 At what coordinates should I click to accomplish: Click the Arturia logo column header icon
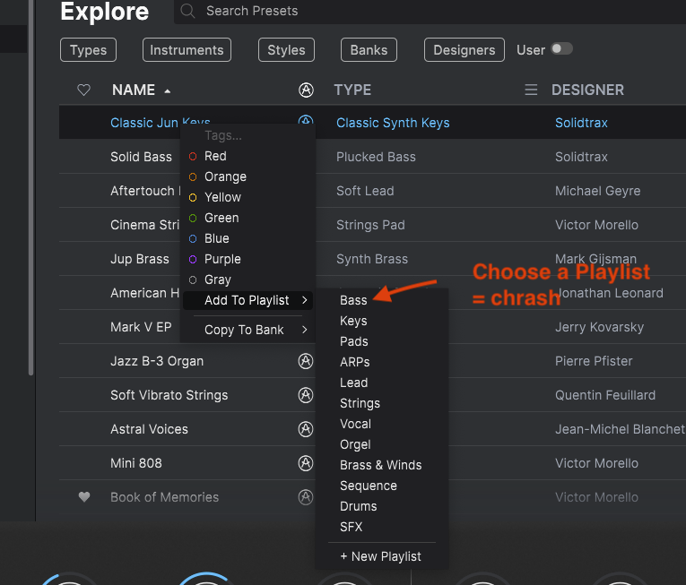tap(306, 90)
